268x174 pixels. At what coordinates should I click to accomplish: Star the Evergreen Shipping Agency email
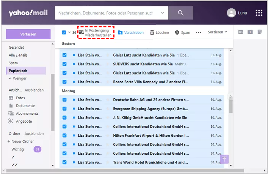[x=108, y=109]
